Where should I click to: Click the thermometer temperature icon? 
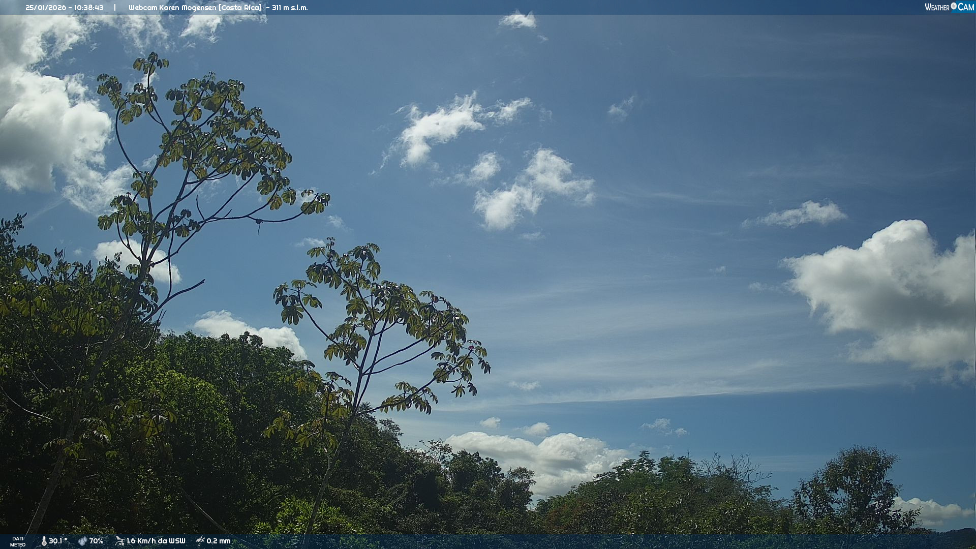[44, 541]
